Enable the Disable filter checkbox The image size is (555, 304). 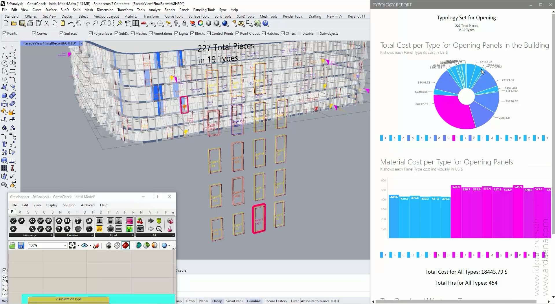pyautogui.click(x=300, y=34)
